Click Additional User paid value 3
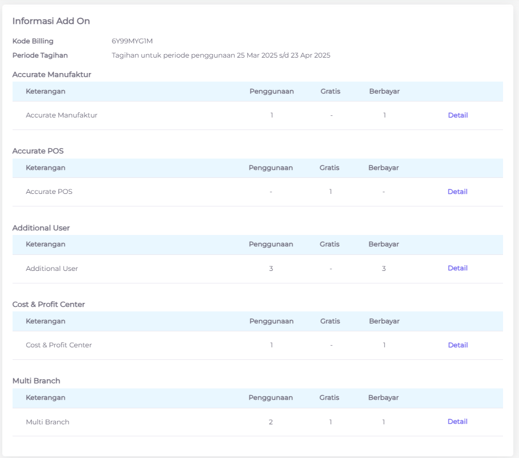519x458 pixels. click(384, 269)
